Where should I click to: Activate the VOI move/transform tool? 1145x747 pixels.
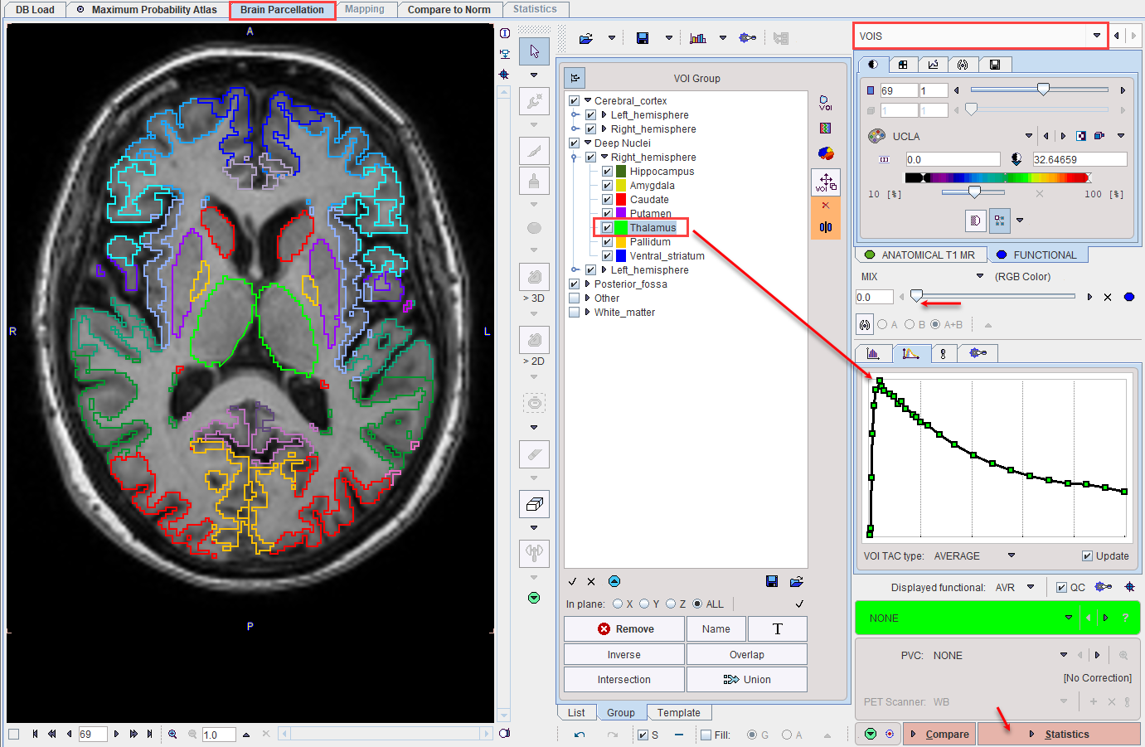click(x=826, y=182)
